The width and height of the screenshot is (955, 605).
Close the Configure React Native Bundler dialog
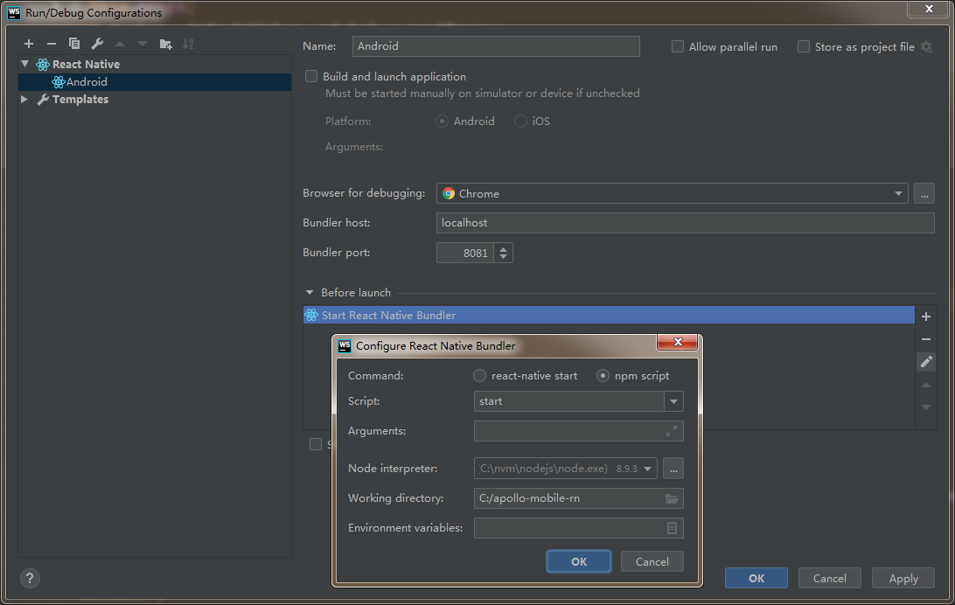point(677,342)
